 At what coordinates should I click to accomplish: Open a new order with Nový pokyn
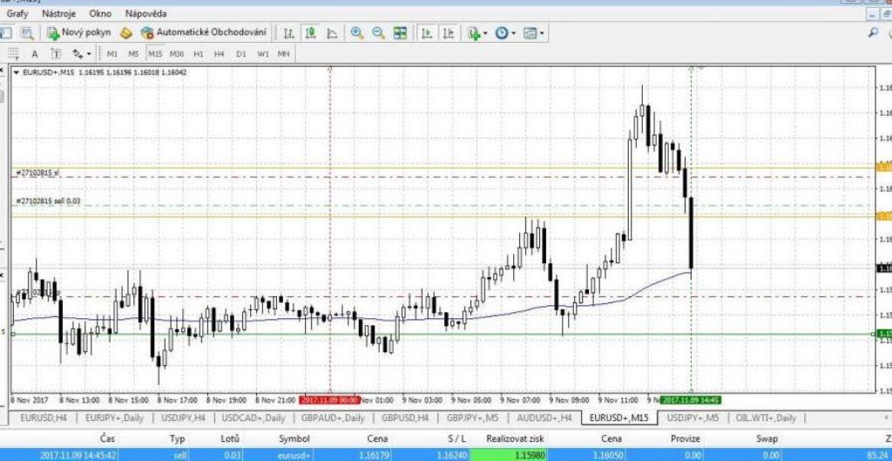(x=79, y=33)
